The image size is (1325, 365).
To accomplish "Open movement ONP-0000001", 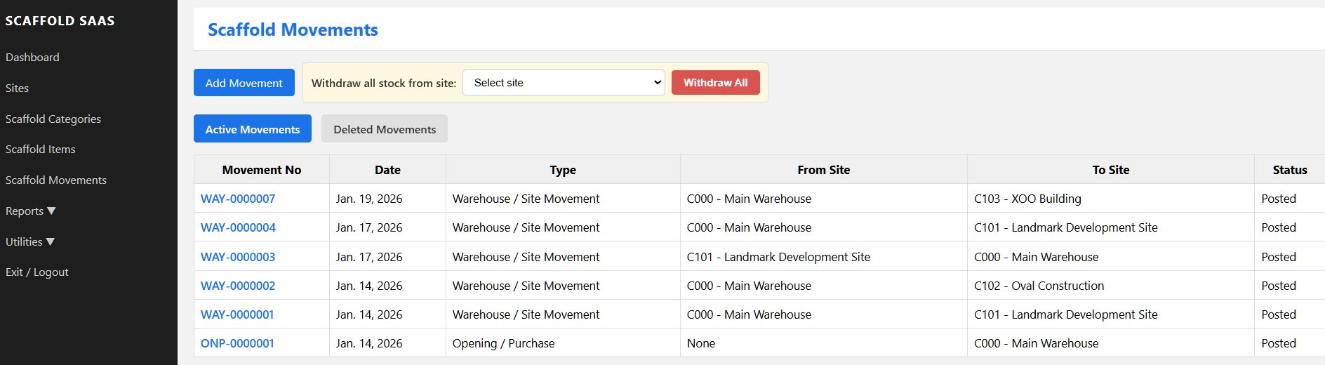I will (x=237, y=343).
